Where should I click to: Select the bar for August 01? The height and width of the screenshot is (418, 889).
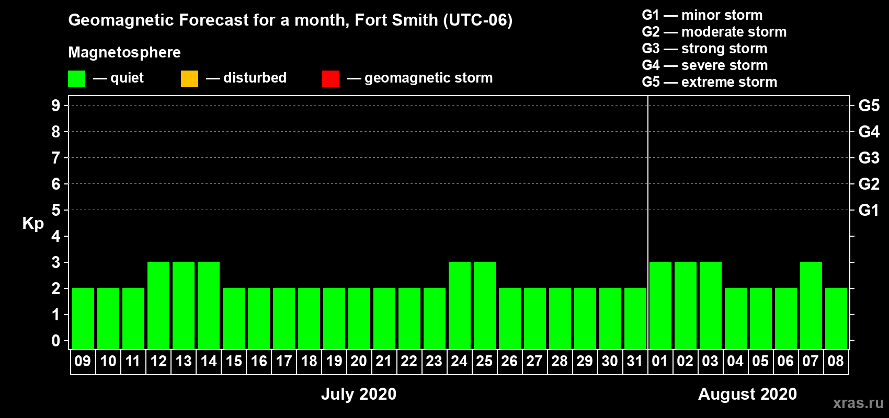click(660, 305)
